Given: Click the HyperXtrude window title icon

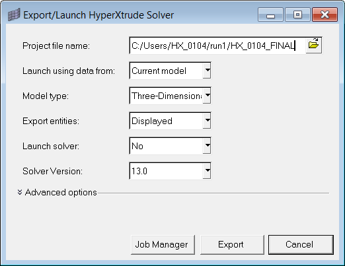Looking at the screenshot, I should click(14, 15).
